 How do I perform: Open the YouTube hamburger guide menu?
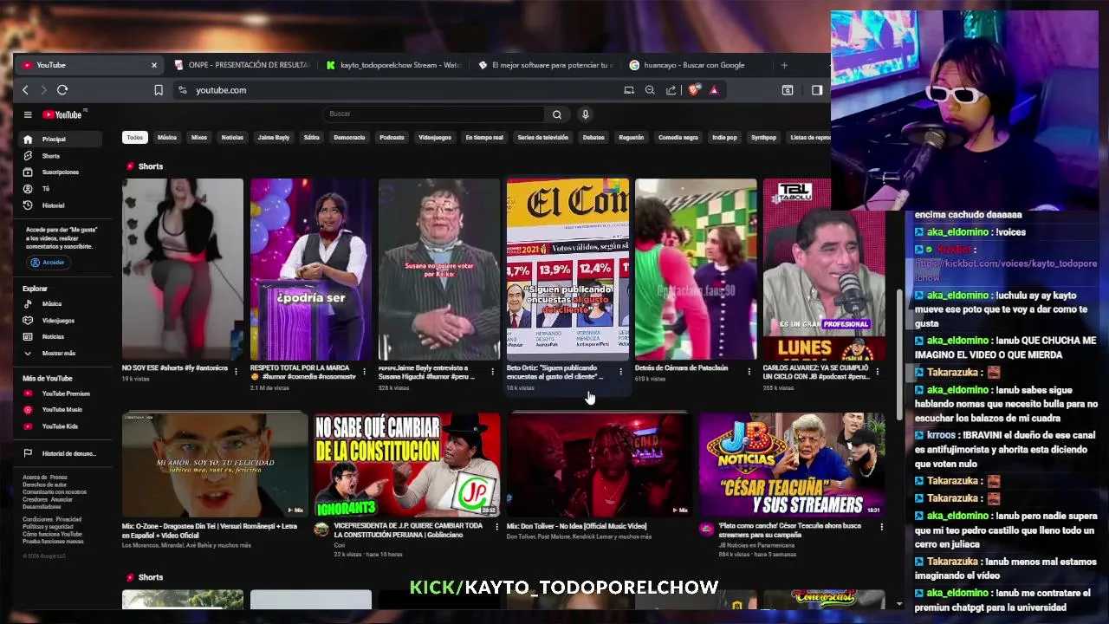point(28,114)
